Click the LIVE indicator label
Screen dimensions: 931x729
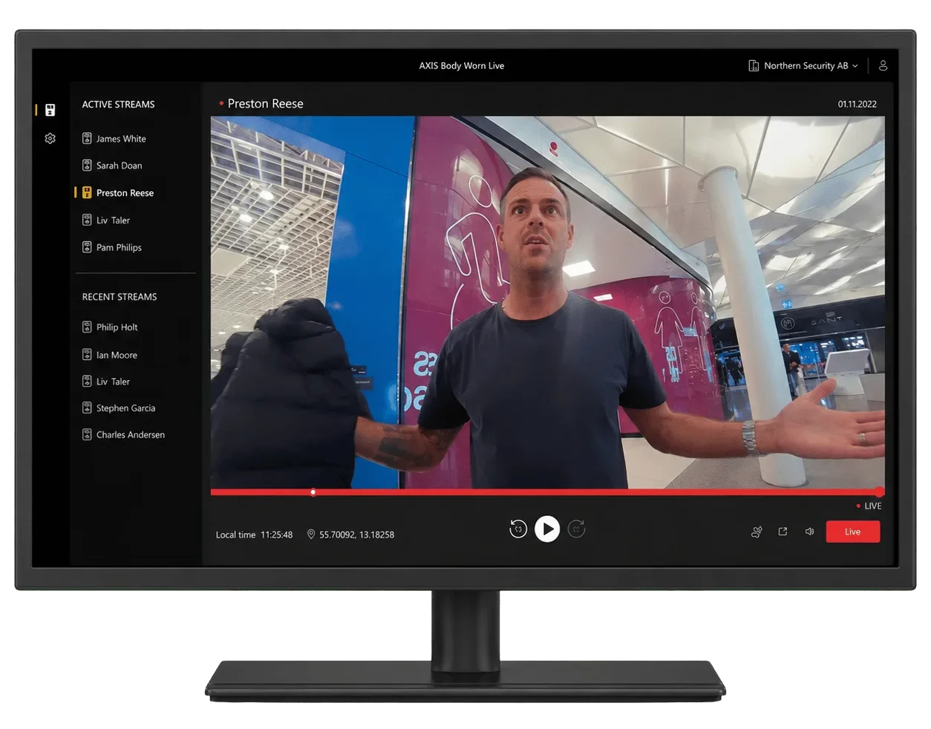coord(873,506)
